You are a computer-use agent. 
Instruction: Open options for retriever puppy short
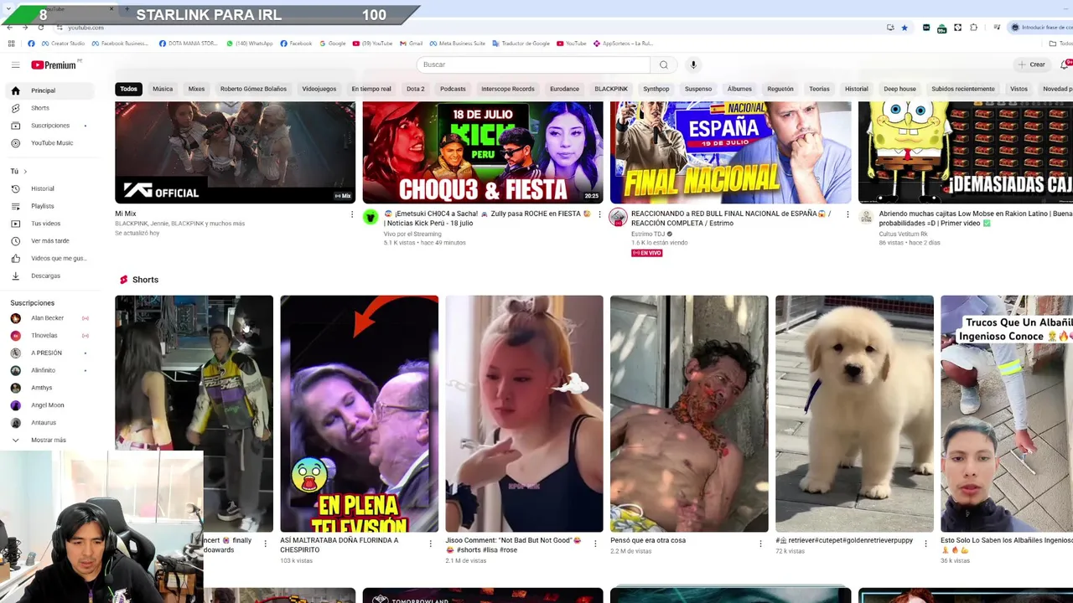coord(926,544)
